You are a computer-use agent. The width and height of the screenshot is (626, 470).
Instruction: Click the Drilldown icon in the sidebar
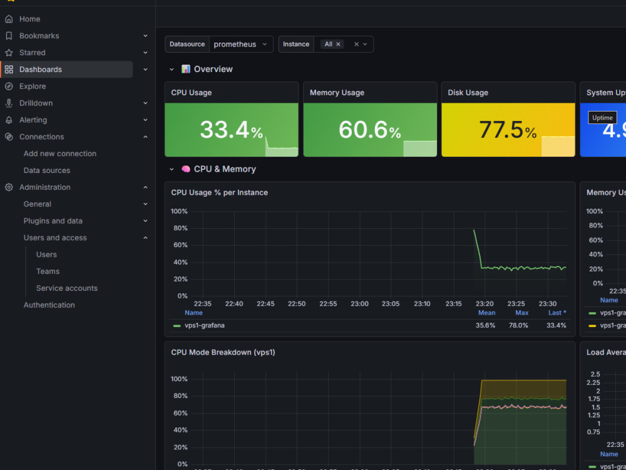tap(9, 103)
